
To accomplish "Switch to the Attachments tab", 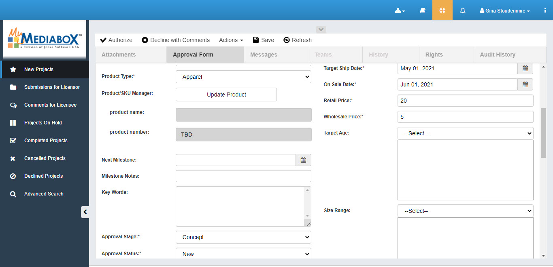I will [x=131, y=55].
